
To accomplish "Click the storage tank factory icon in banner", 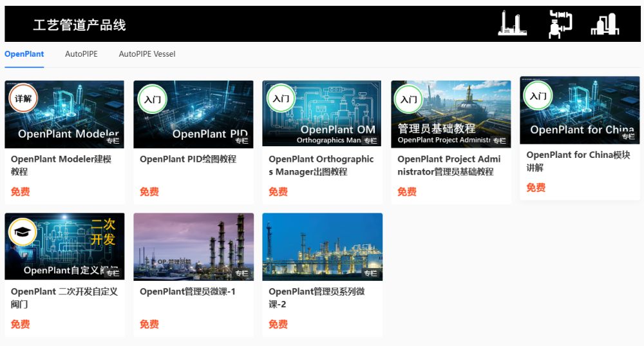I will [604, 24].
